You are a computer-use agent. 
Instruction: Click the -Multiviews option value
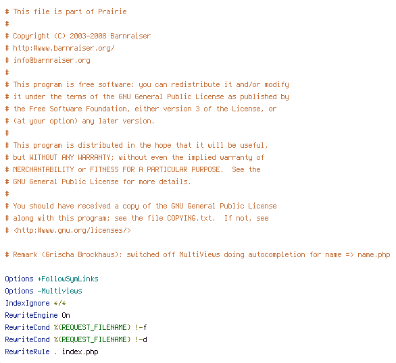pos(60,291)
